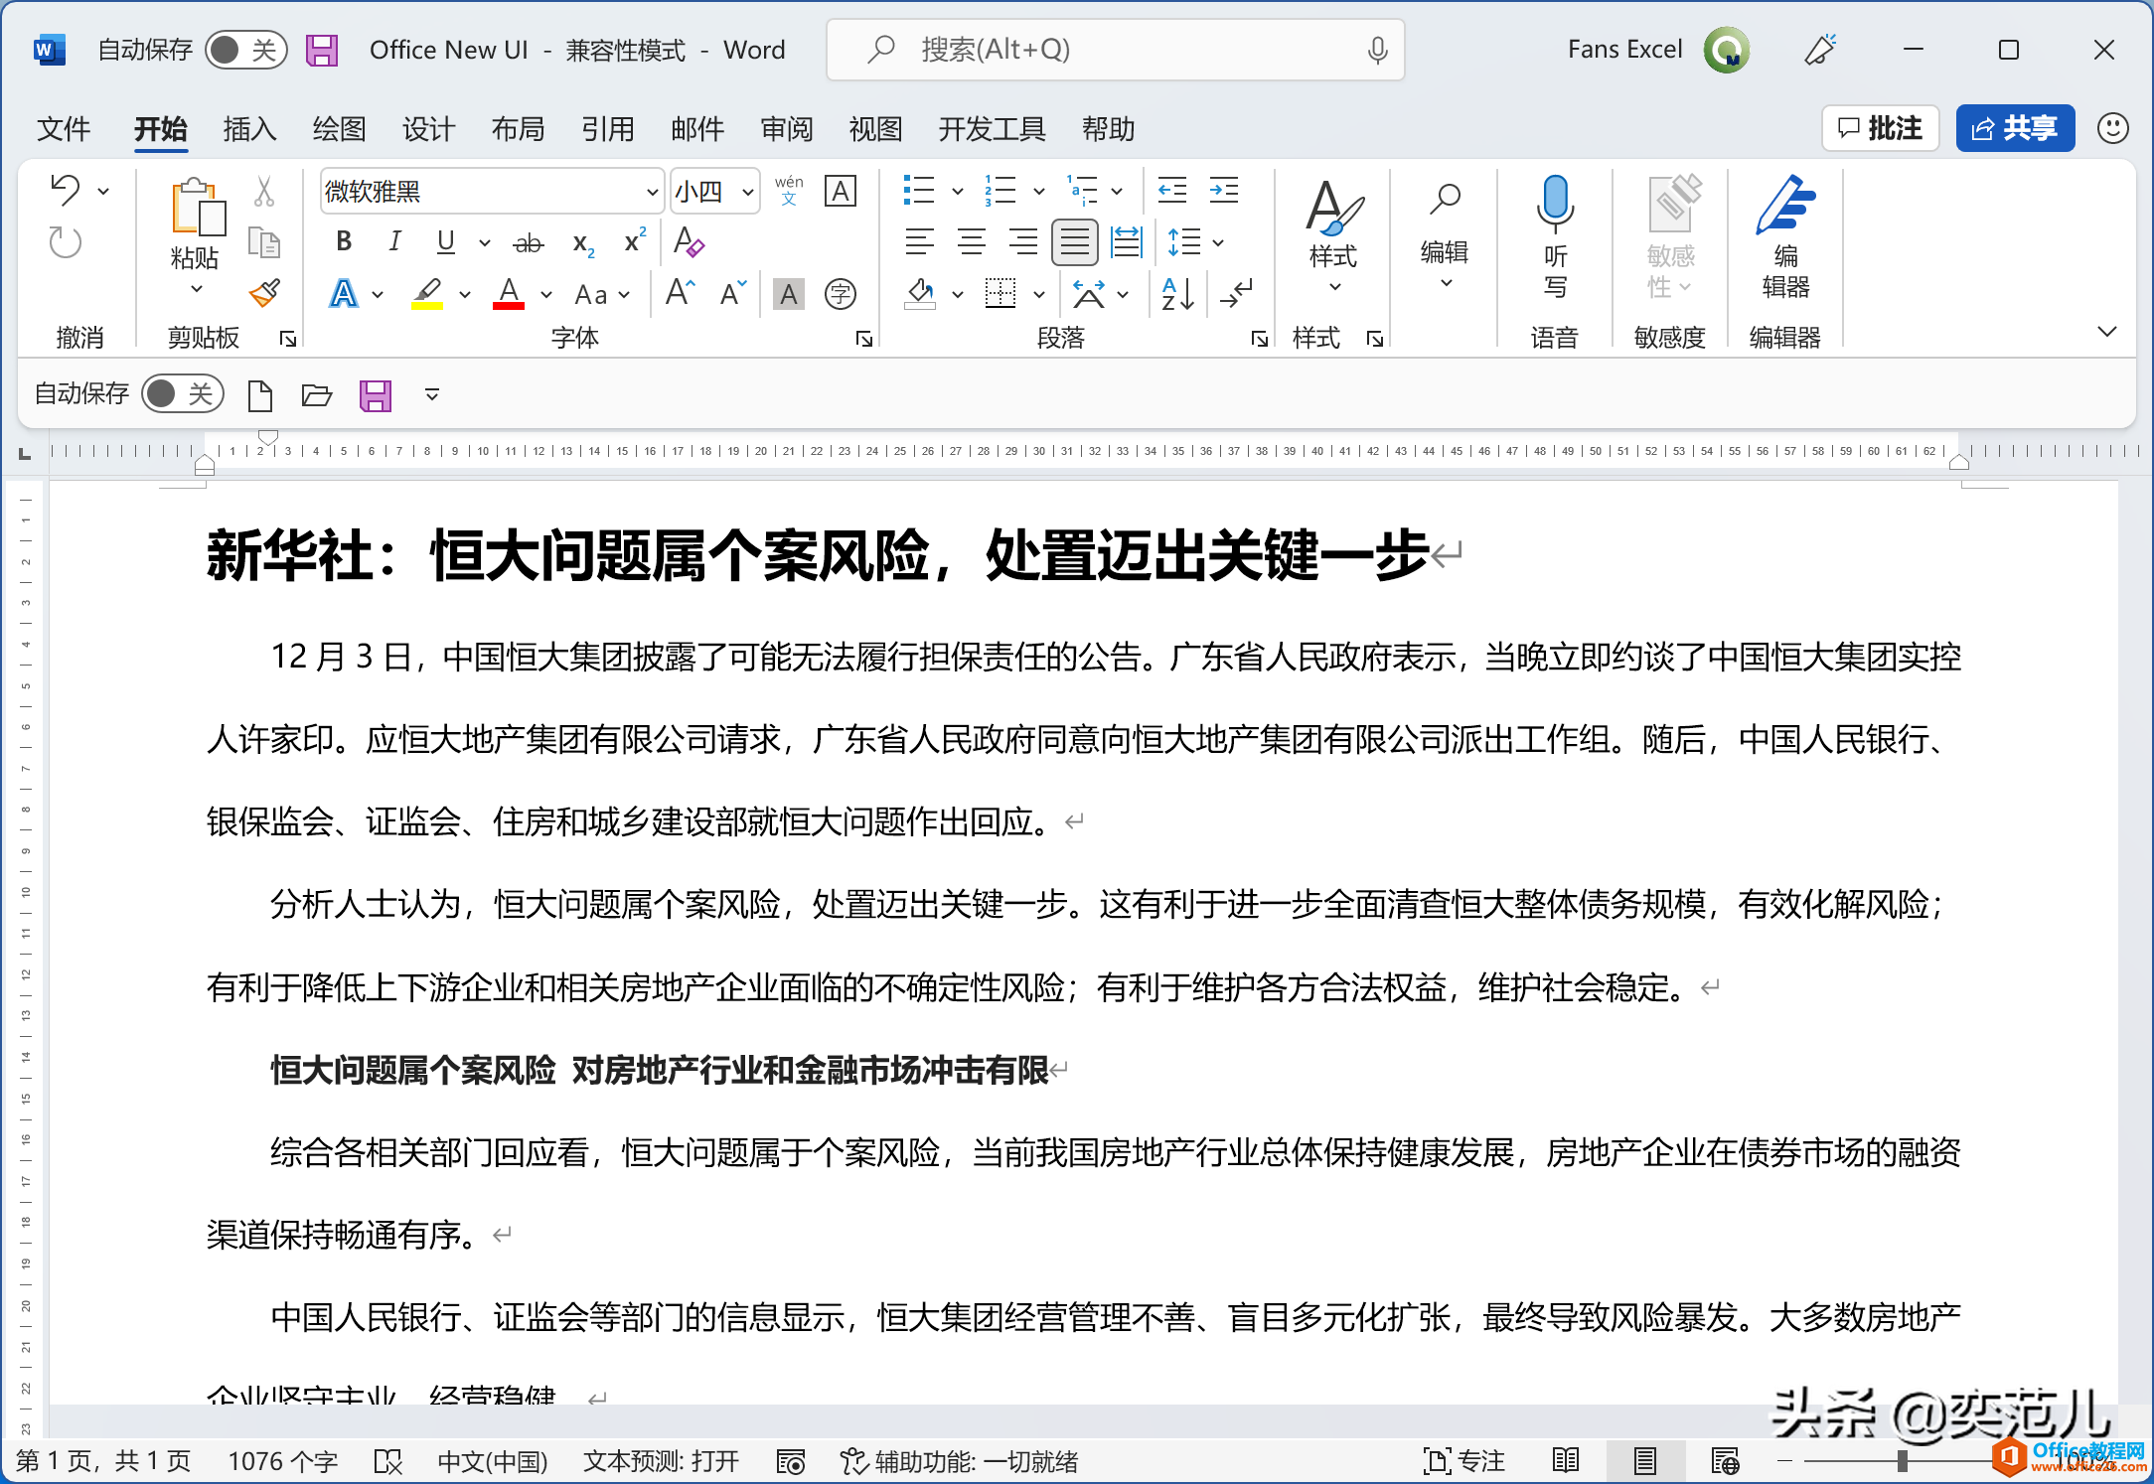The height and width of the screenshot is (1484, 2154).
Task: Click the Copy icon
Action: pyautogui.click(x=263, y=242)
